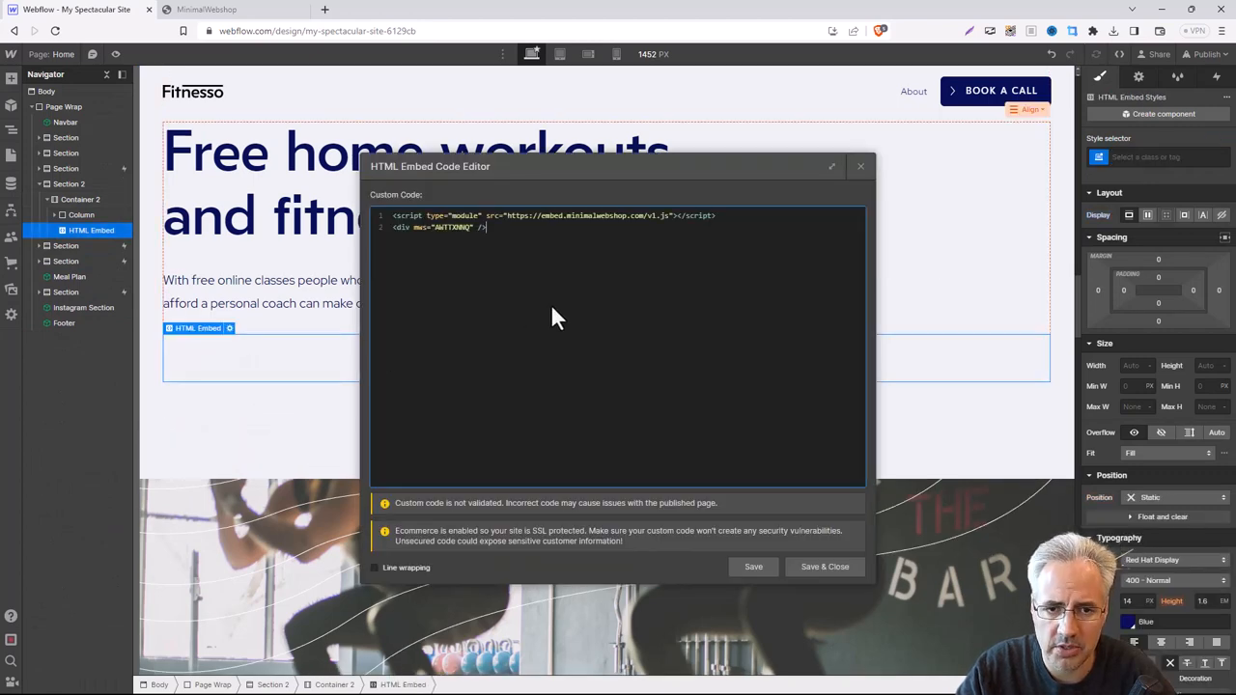Open the font family Red Hat Display dropdown
The width and height of the screenshot is (1236, 695).
[1175, 560]
